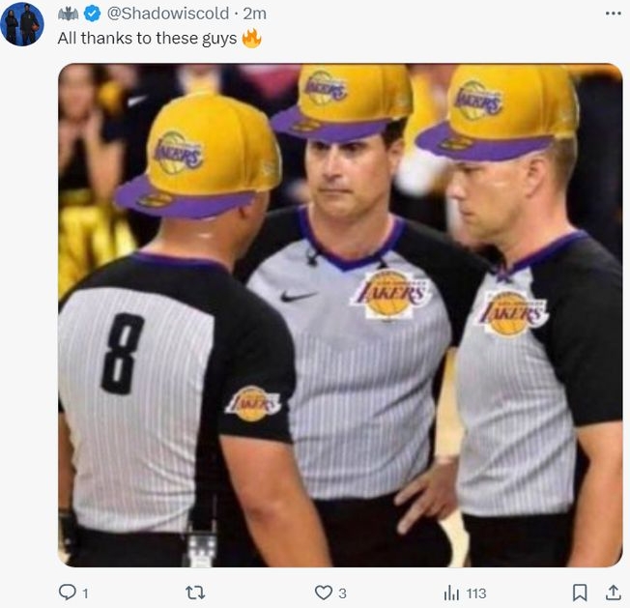This screenshot has width=630, height=608.
Task: Bookmark this tweet
Action: click(x=579, y=593)
